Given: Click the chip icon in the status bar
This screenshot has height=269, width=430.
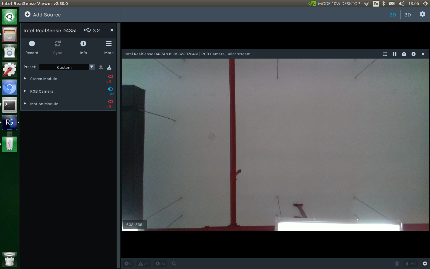Looking at the screenshot, I should [x=397, y=264].
